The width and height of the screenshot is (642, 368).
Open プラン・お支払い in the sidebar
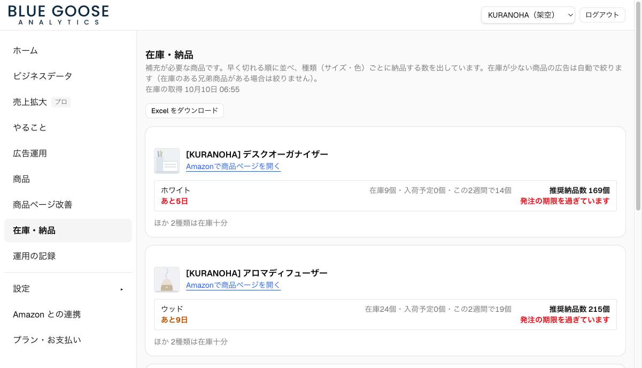68,340
